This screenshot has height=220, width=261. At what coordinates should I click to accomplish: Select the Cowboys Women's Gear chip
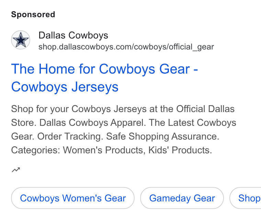pyautogui.click(x=73, y=198)
